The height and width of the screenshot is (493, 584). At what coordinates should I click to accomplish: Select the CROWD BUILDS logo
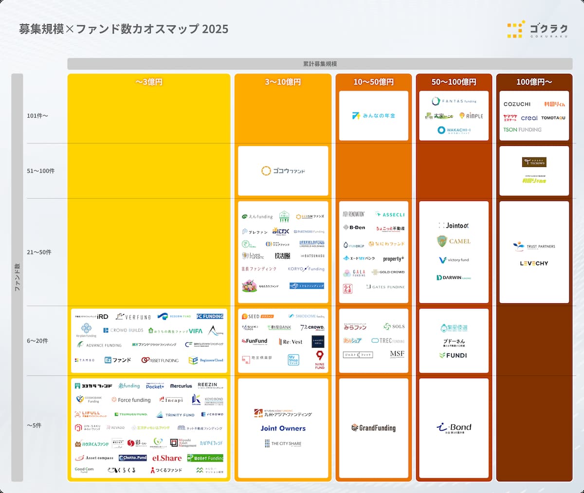click(122, 330)
